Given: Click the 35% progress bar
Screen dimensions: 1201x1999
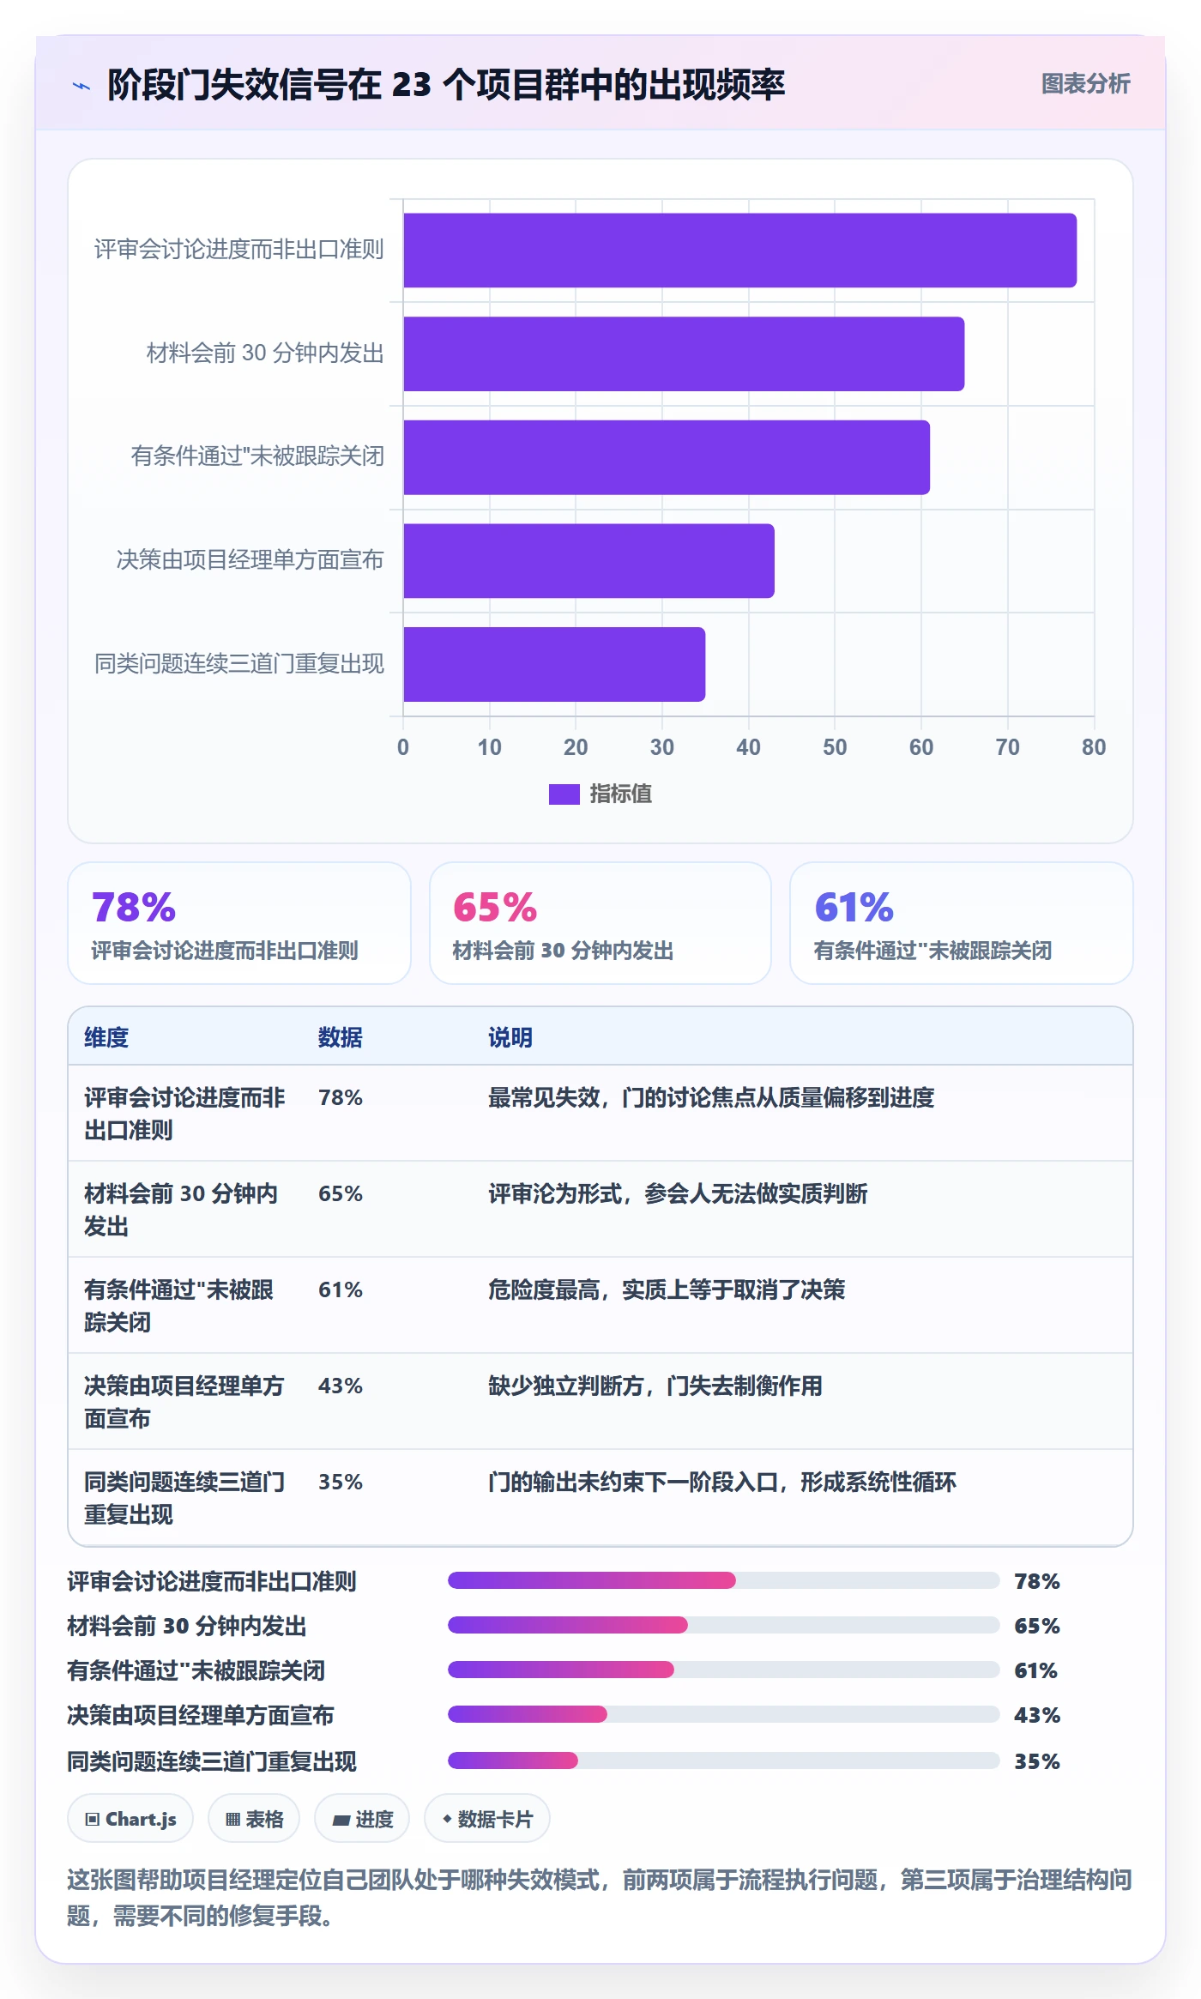Looking at the screenshot, I should (x=723, y=1760).
